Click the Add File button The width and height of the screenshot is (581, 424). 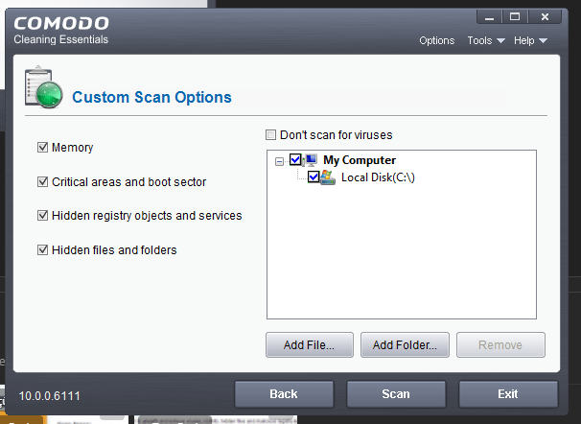click(x=309, y=345)
